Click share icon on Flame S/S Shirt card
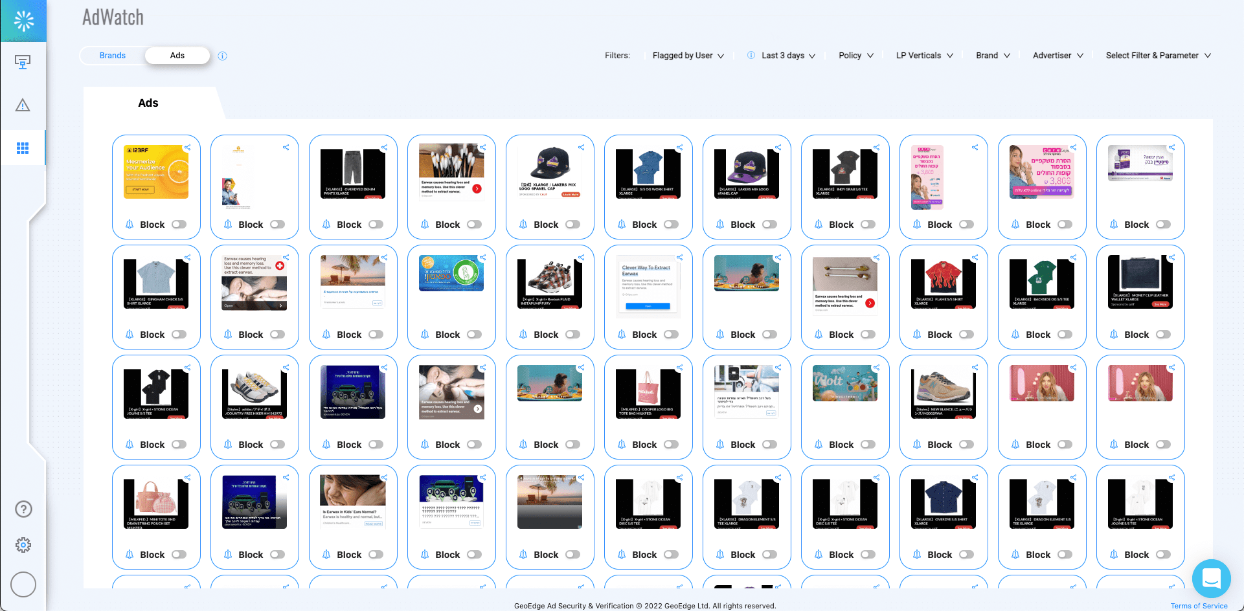Image resolution: width=1244 pixels, height=611 pixels. pos(975,258)
